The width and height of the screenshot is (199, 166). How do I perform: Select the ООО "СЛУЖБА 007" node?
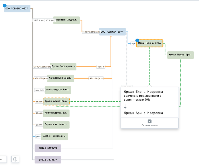pyautogui.click(x=113, y=32)
